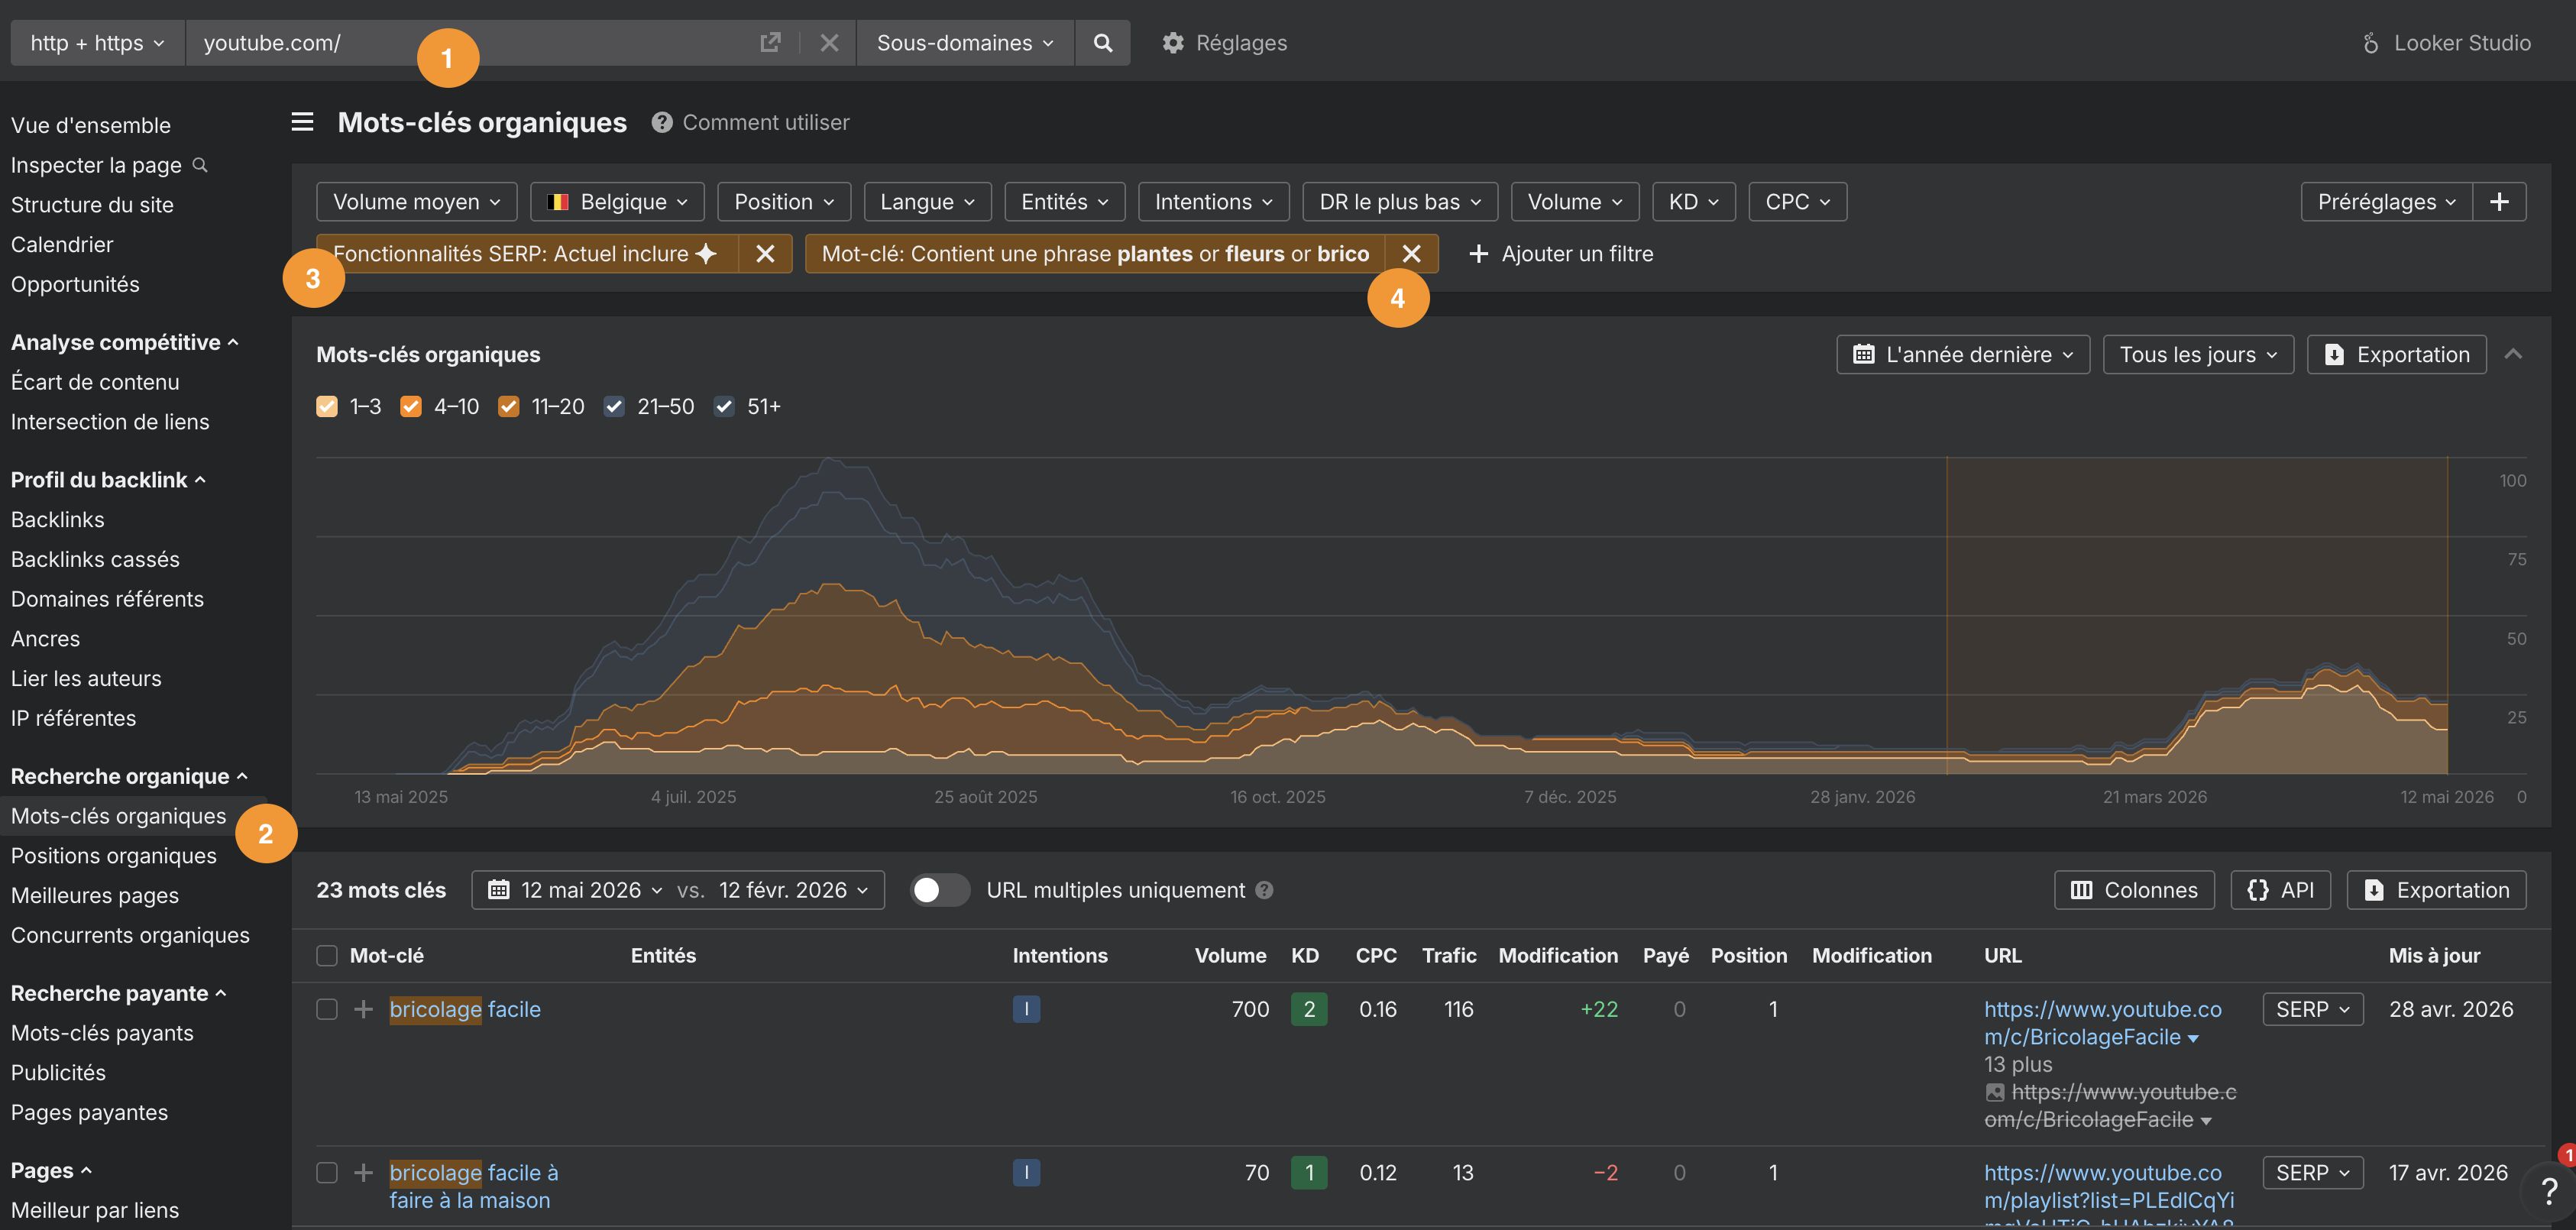Image resolution: width=2576 pixels, height=1230 pixels.
Task: Uncheck the 51+ position checkbox
Action: 724,407
